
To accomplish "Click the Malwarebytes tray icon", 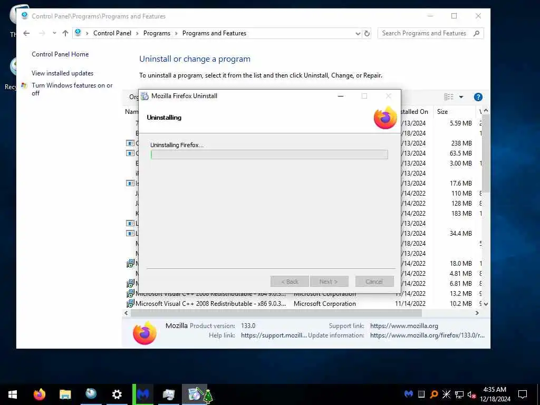I will (x=409, y=394).
